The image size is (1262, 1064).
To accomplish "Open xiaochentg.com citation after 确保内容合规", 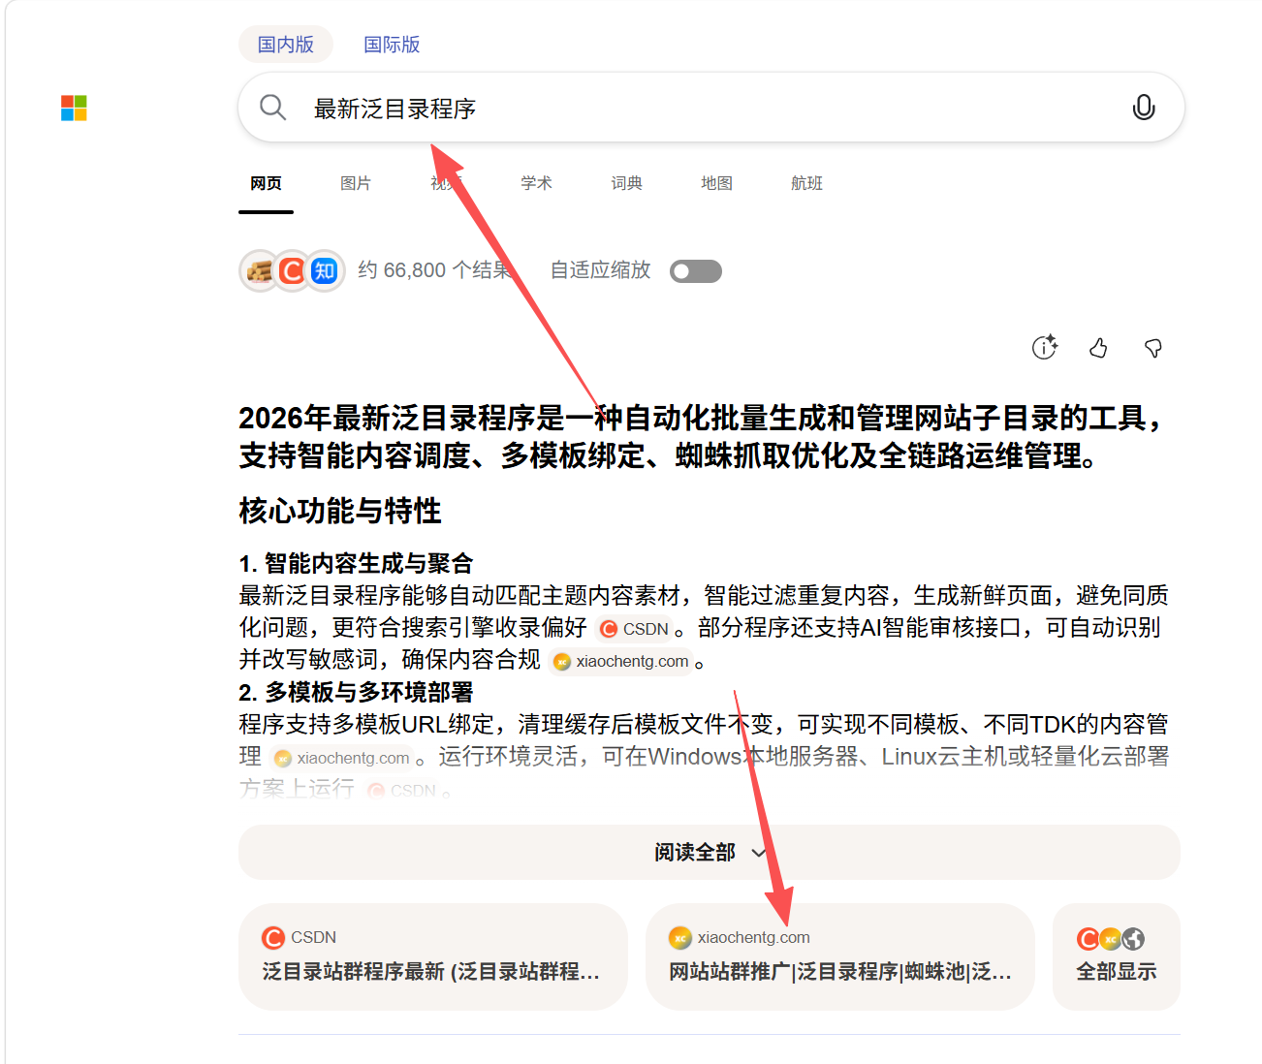I will point(620,662).
